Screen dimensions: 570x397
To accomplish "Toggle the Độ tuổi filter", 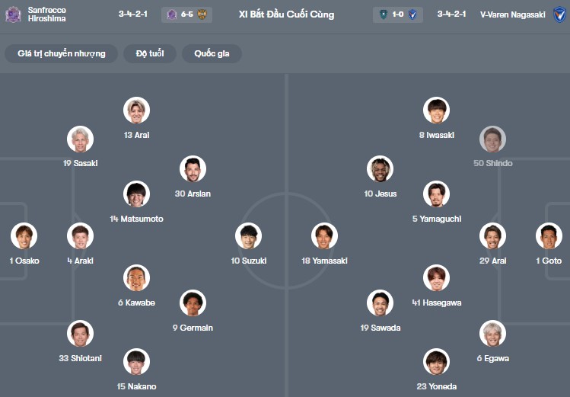I will tap(151, 53).
